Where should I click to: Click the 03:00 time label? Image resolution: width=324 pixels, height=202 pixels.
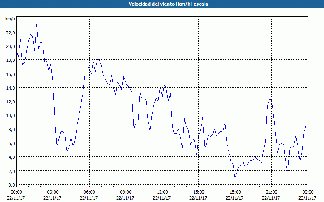point(53,192)
